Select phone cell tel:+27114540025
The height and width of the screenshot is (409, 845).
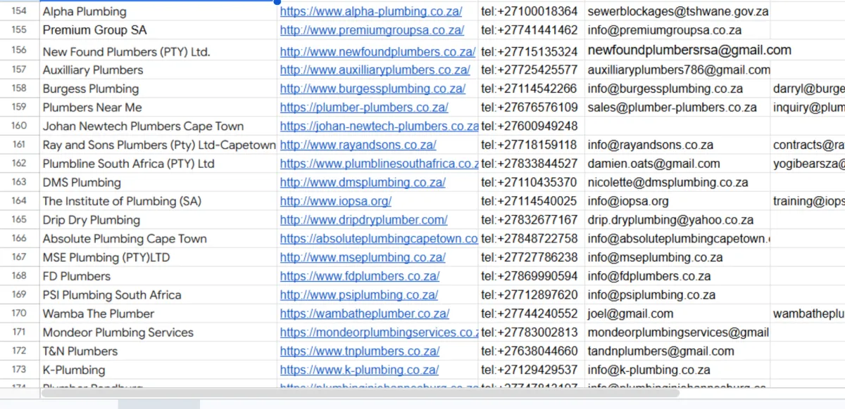(532, 201)
